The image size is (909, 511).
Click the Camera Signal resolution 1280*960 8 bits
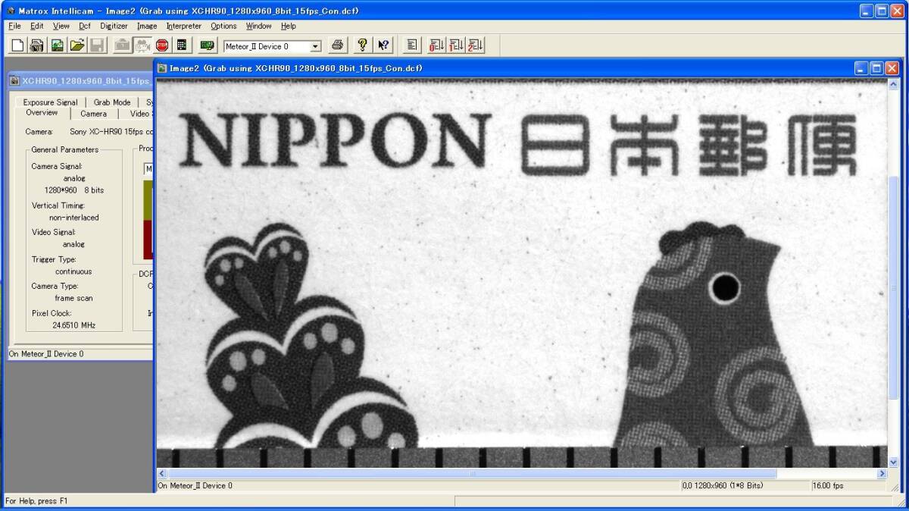(73, 190)
